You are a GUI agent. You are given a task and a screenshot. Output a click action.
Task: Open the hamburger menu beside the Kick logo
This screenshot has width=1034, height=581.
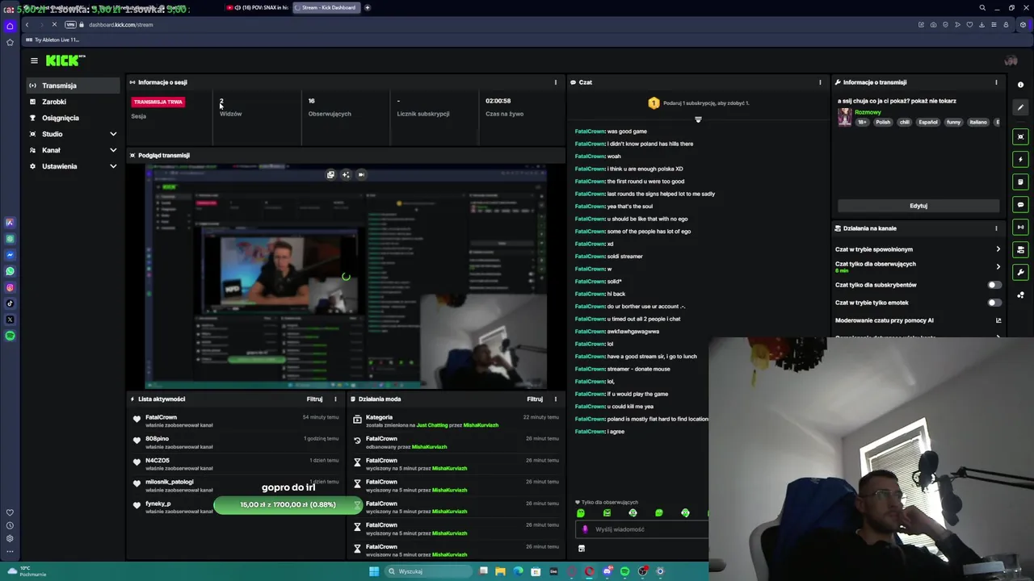coord(34,61)
